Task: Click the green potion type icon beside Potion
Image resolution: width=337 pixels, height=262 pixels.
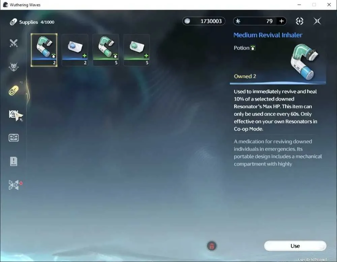Action: coord(253,48)
